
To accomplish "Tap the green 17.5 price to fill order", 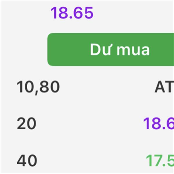I will pos(160,161).
